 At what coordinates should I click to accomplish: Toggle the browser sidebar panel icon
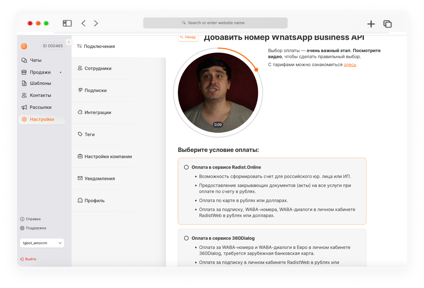click(67, 23)
